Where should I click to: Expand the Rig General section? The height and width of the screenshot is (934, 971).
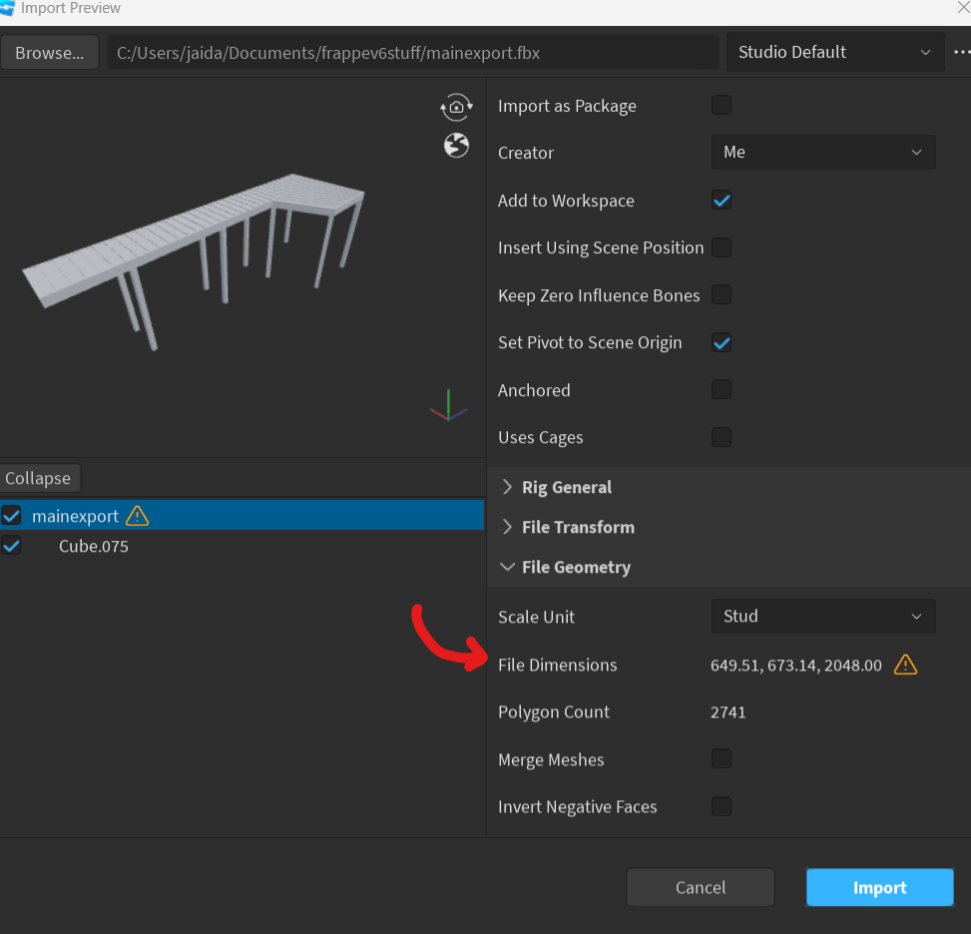(566, 487)
